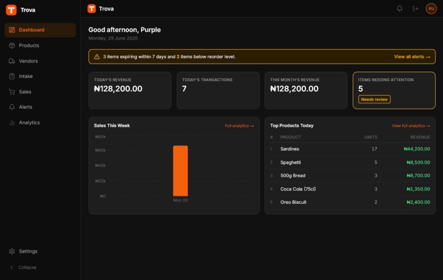The width and height of the screenshot is (443, 280).
Task: Click the warning triangle icon in the alert banner
Action: pyautogui.click(x=97, y=57)
